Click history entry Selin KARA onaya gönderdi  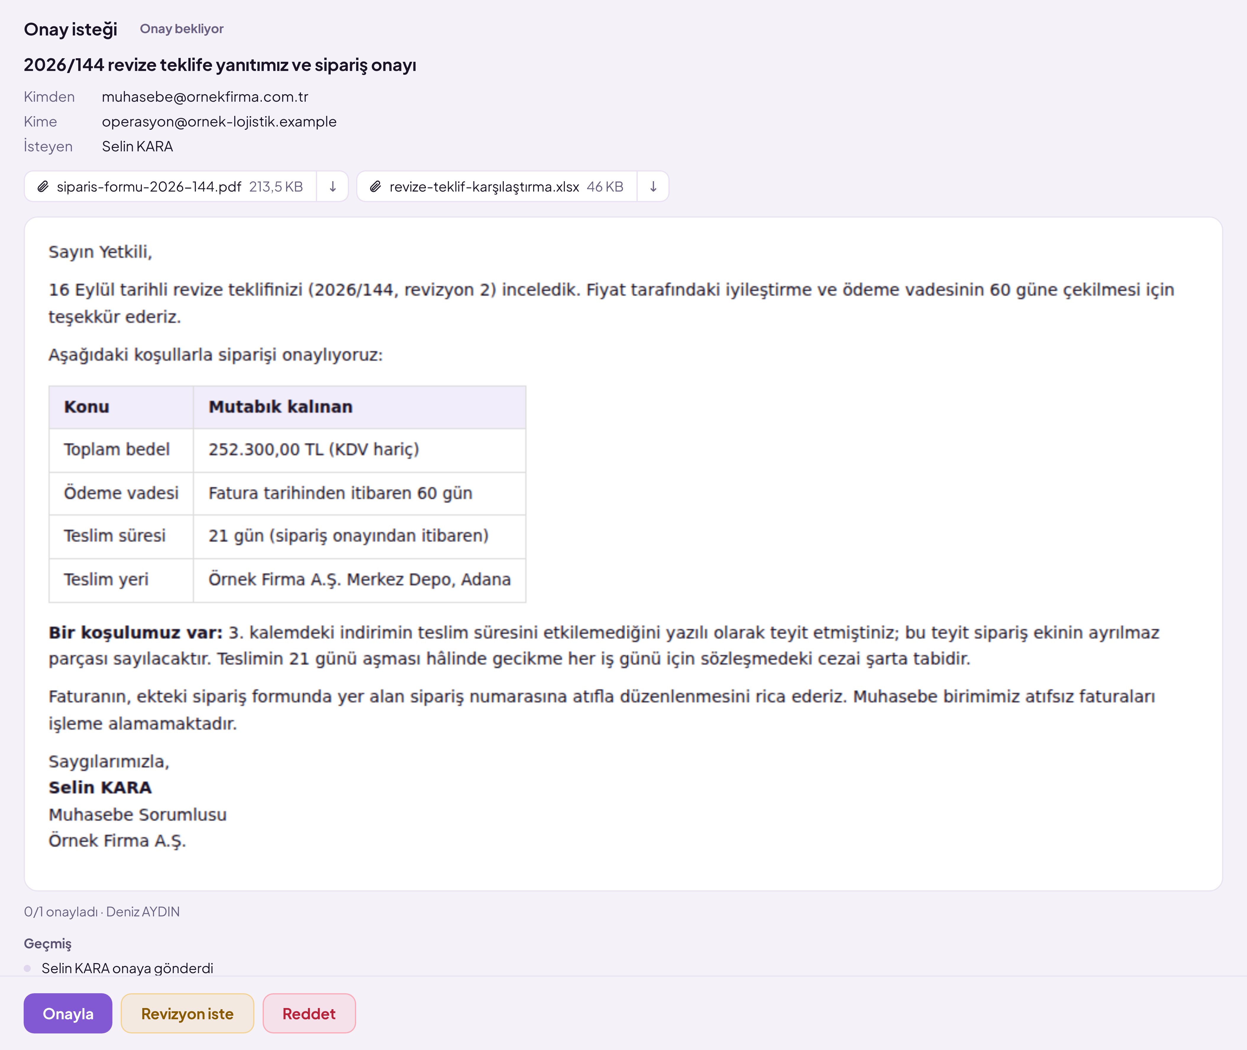point(127,968)
